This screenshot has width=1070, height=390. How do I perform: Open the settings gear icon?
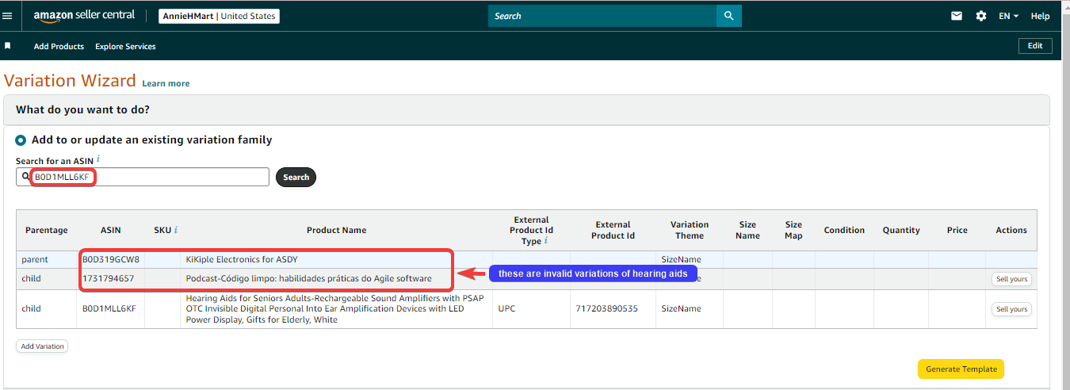981,16
